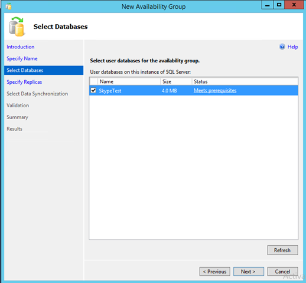306x283 pixels.
Task: Select the Select Databases step
Action: tap(44, 70)
